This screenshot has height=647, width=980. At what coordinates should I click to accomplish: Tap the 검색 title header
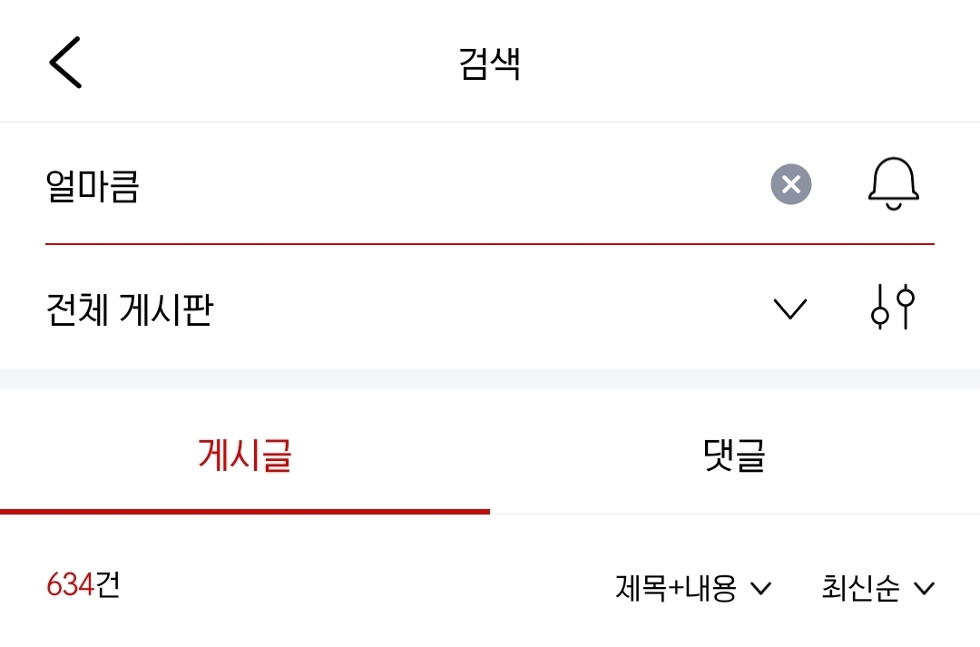pyautogui.click(x=489, y=60)
